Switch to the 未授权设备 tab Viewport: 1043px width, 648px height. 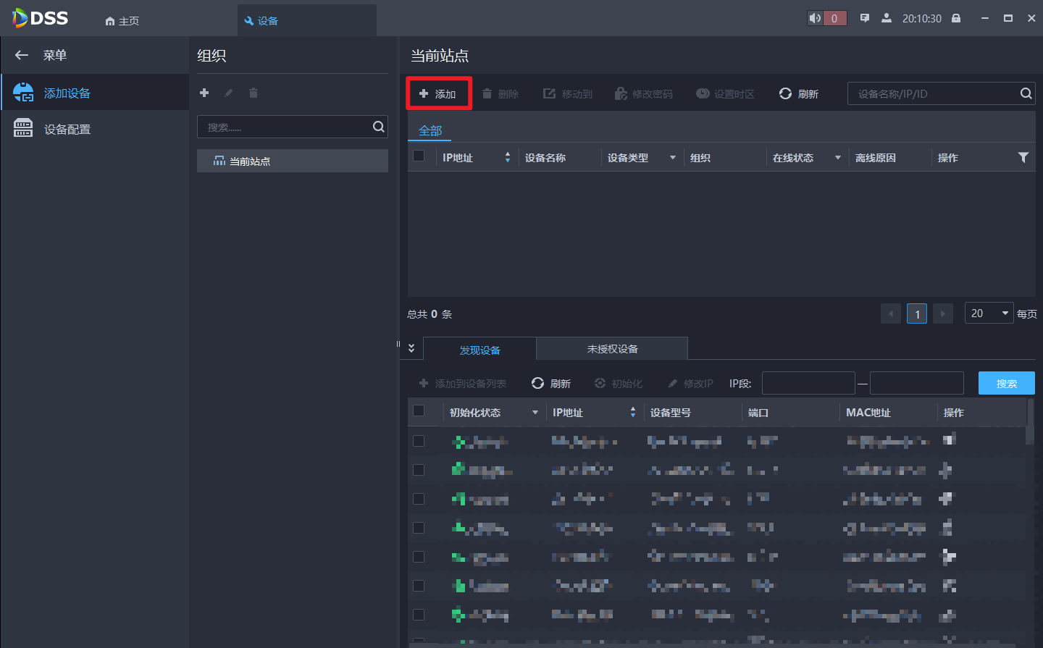point(612,349)
